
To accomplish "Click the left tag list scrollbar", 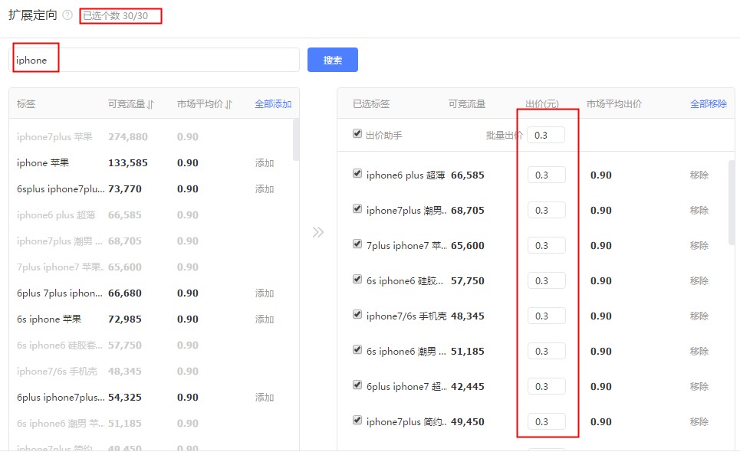I will (296, 142).
